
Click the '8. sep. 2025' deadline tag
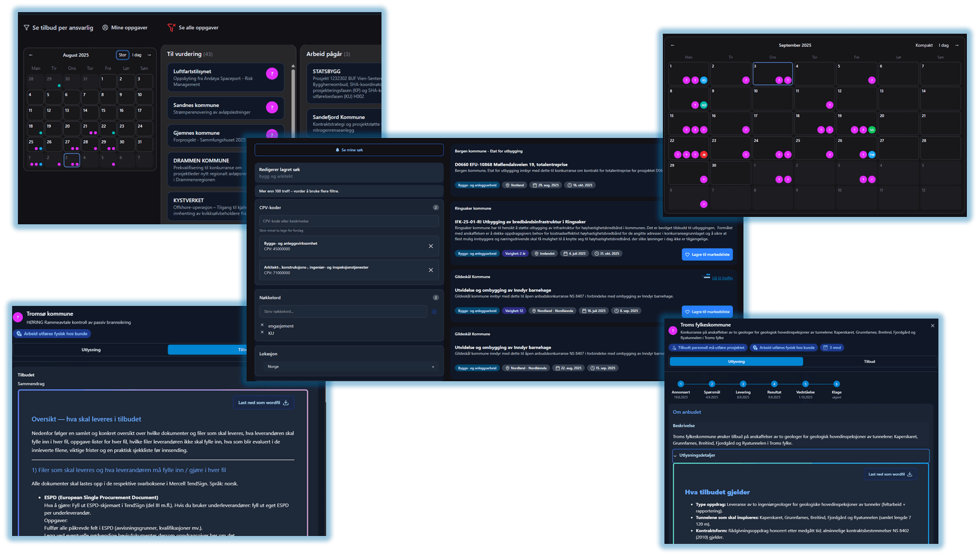(626, 311)
